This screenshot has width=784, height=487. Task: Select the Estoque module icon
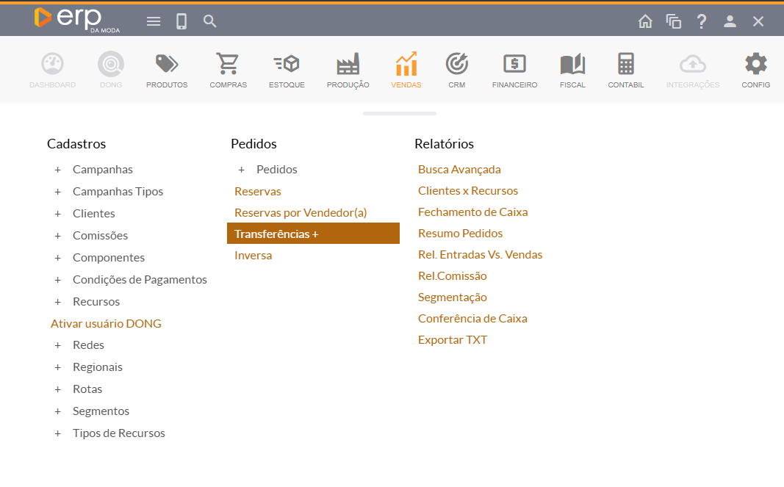(287, 65)
